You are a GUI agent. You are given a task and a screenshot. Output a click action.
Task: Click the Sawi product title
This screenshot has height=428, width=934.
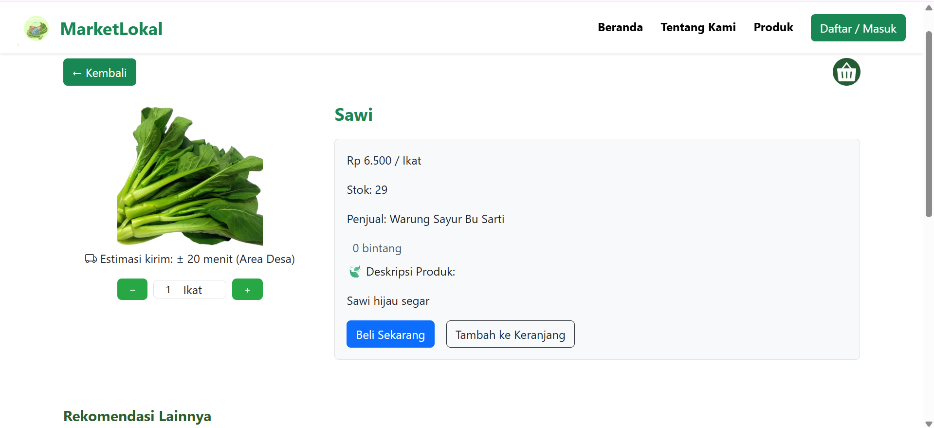354,115
